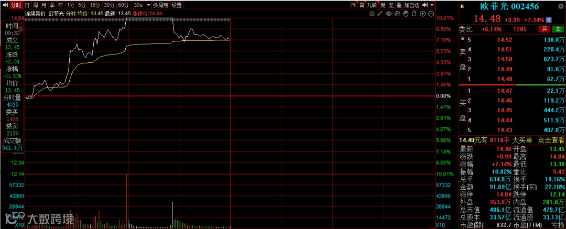This screenshot has width=566, height=229.
Task: Switch to the 年 yearly chart tab
Action: 61,5
